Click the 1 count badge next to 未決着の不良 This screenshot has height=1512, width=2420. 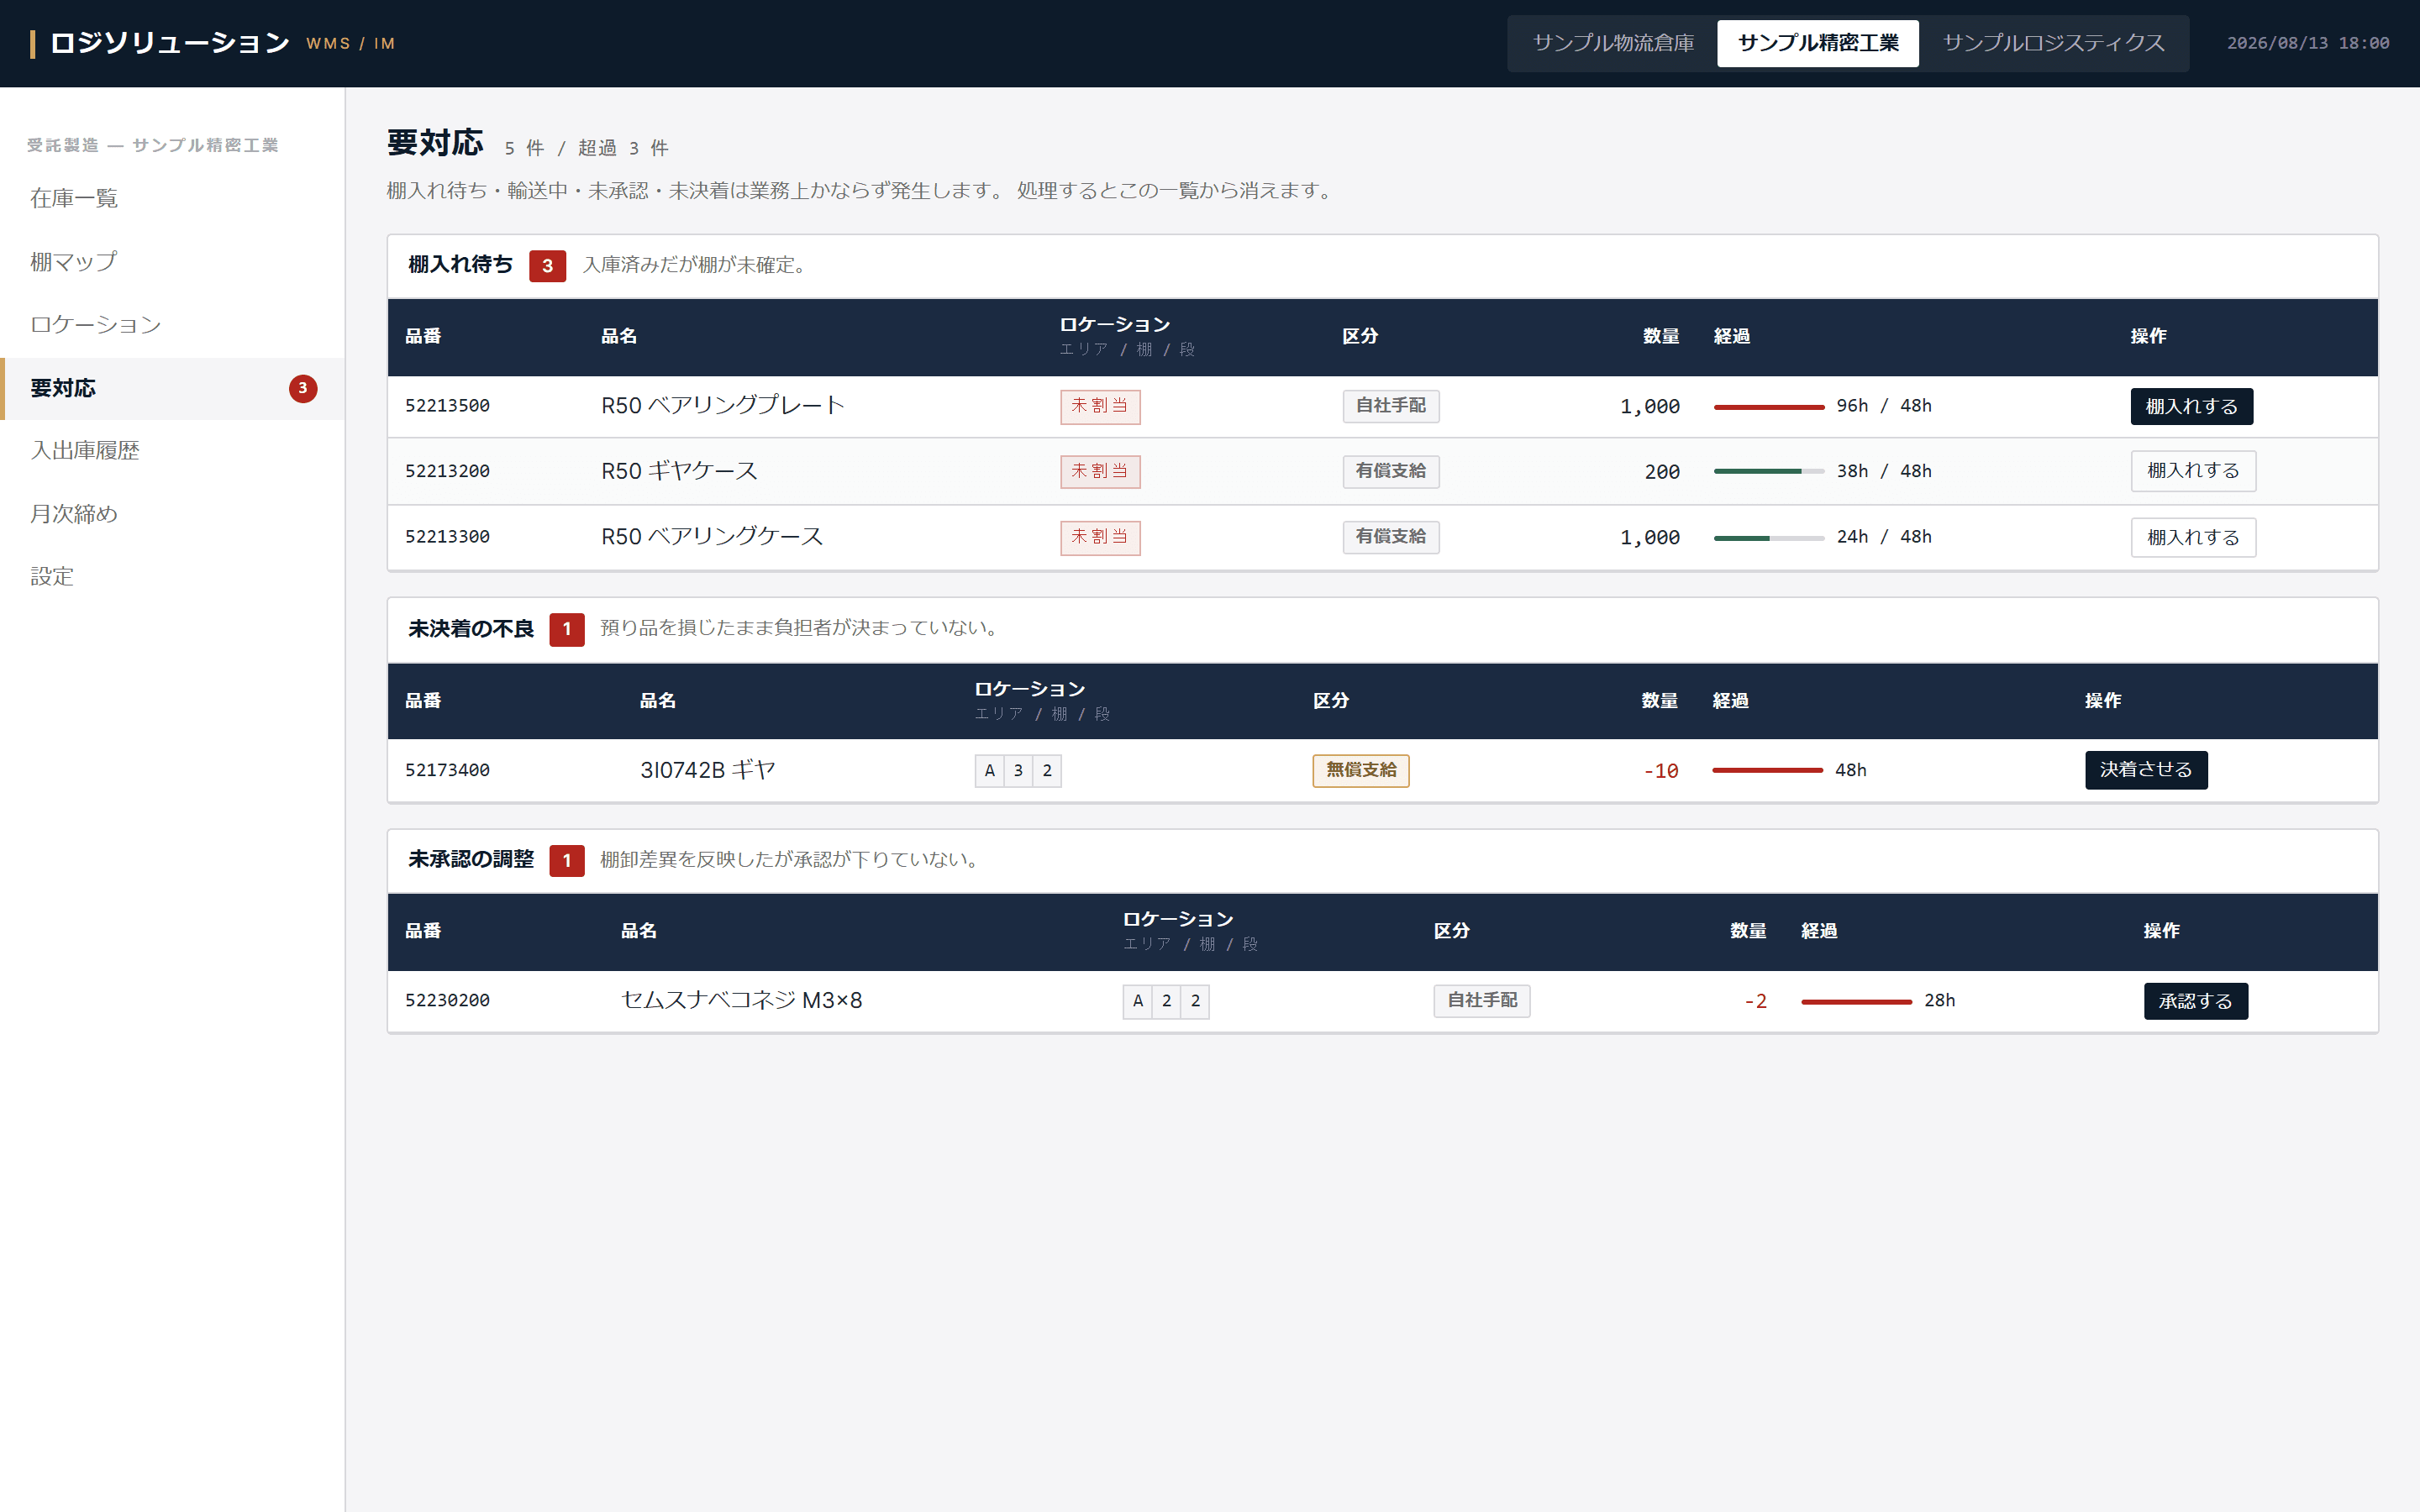click(567, 630)
